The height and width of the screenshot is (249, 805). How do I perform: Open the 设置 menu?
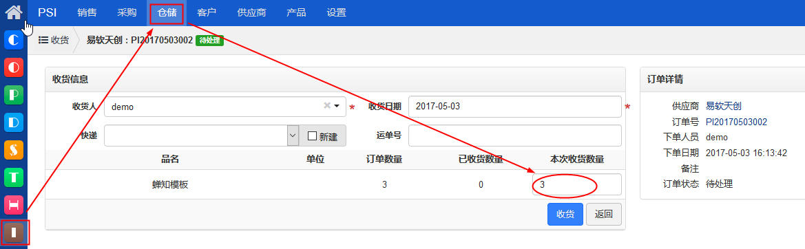point(336,13)
